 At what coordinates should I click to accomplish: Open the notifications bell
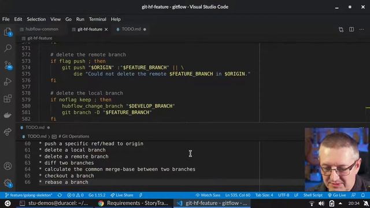(x=363, y=195)
